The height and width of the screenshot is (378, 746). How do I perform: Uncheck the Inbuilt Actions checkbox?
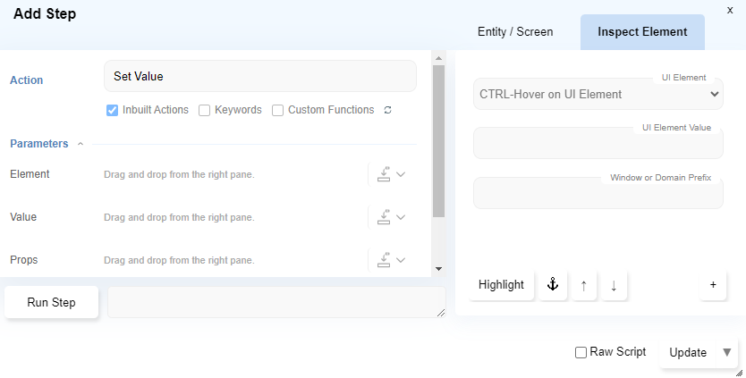click(x=113, y=111)
